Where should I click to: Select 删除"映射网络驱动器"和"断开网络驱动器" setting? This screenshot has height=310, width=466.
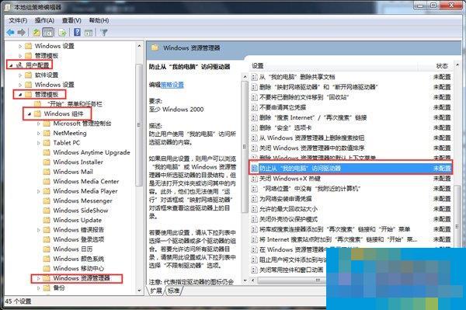(x=318, y=87)
